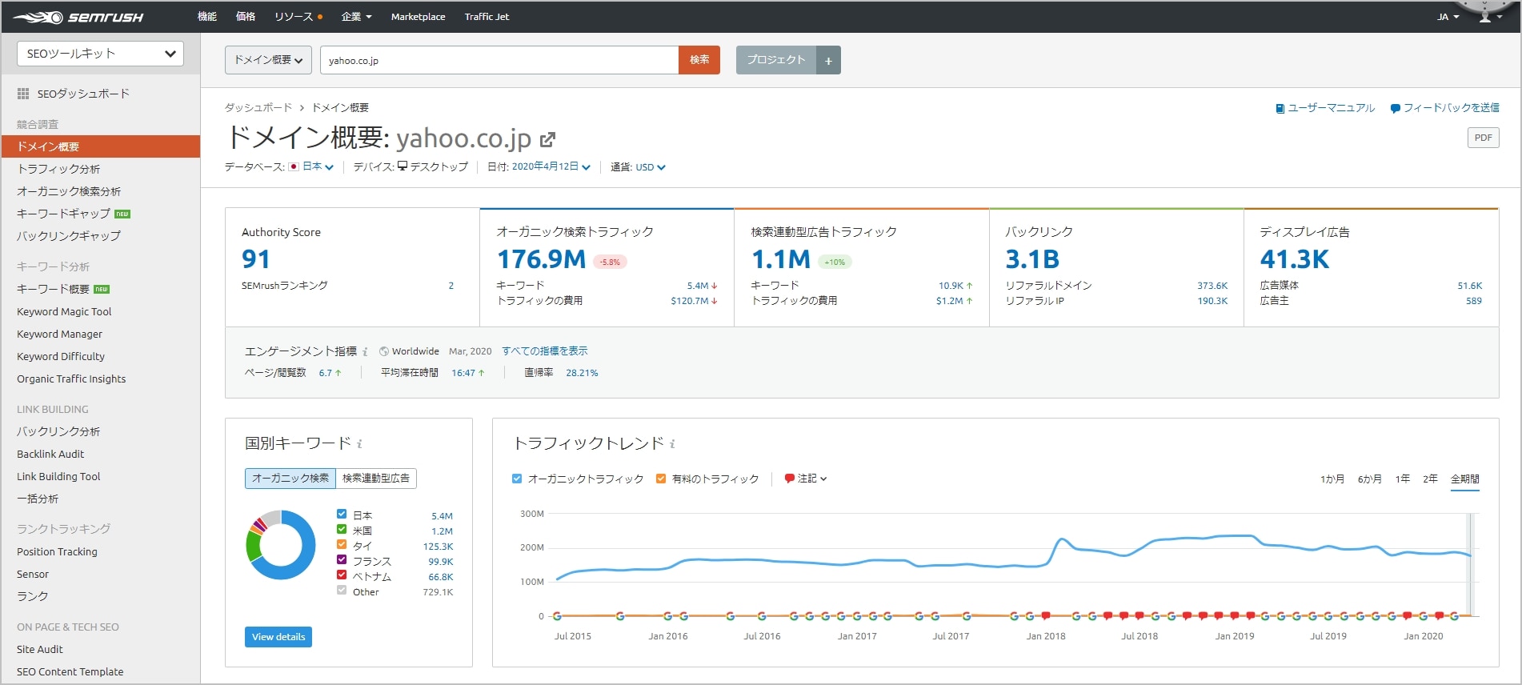This screenshot has height=685, width=1522.
Task: Click info icon beside エンゲージメント指標
Action: (x=365, y=351)
